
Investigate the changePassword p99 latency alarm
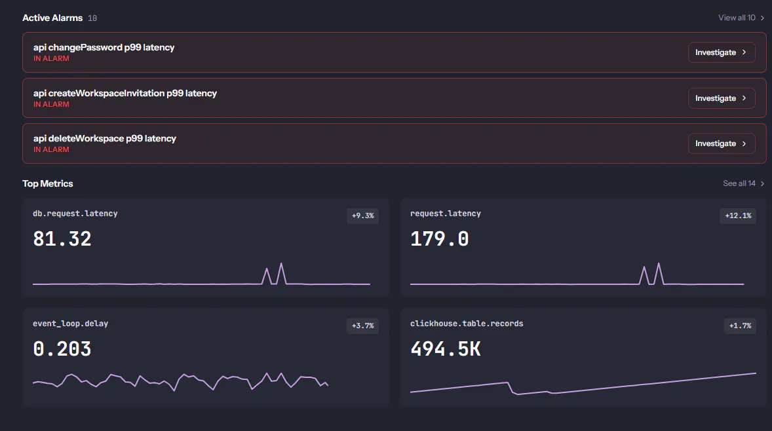[x=722, y=52]
